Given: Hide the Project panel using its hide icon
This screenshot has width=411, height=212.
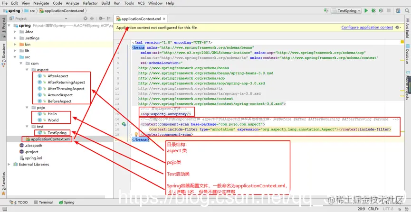Looking at the screenshot, I should coord(109,18).
